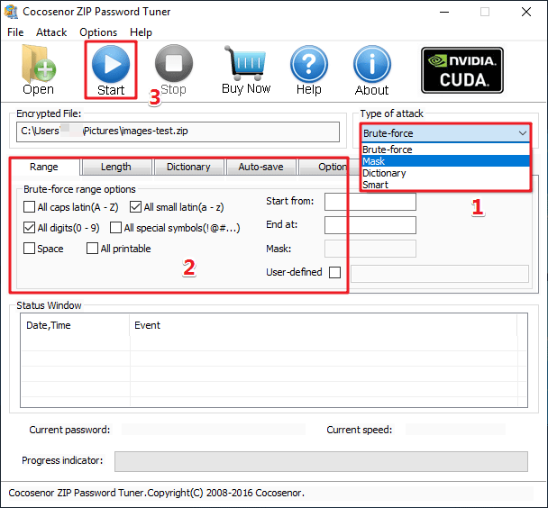548x508 pixels.
Task: Open the Attack menu
Action: (x=51, y=32)
